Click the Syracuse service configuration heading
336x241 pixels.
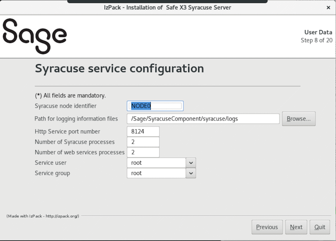[119, 68]
